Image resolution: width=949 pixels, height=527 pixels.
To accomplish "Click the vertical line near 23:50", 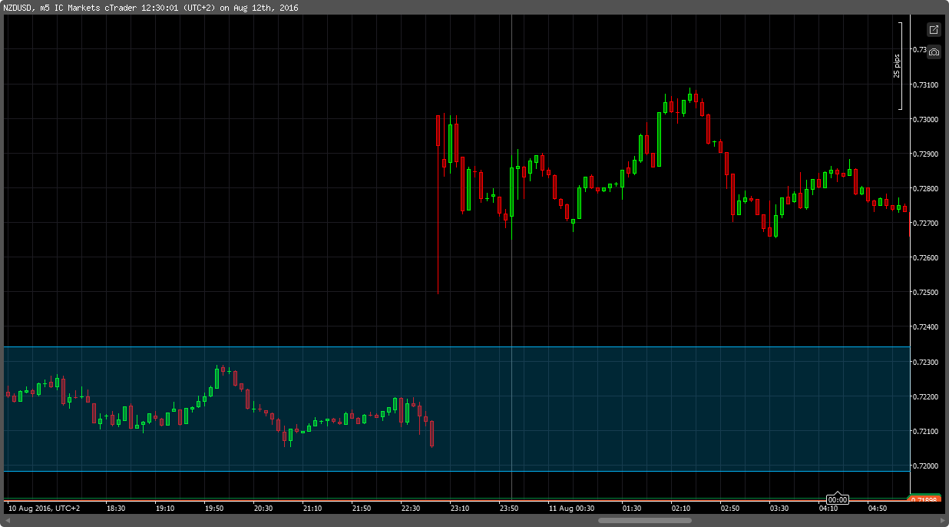I will [x=511, y=307].
